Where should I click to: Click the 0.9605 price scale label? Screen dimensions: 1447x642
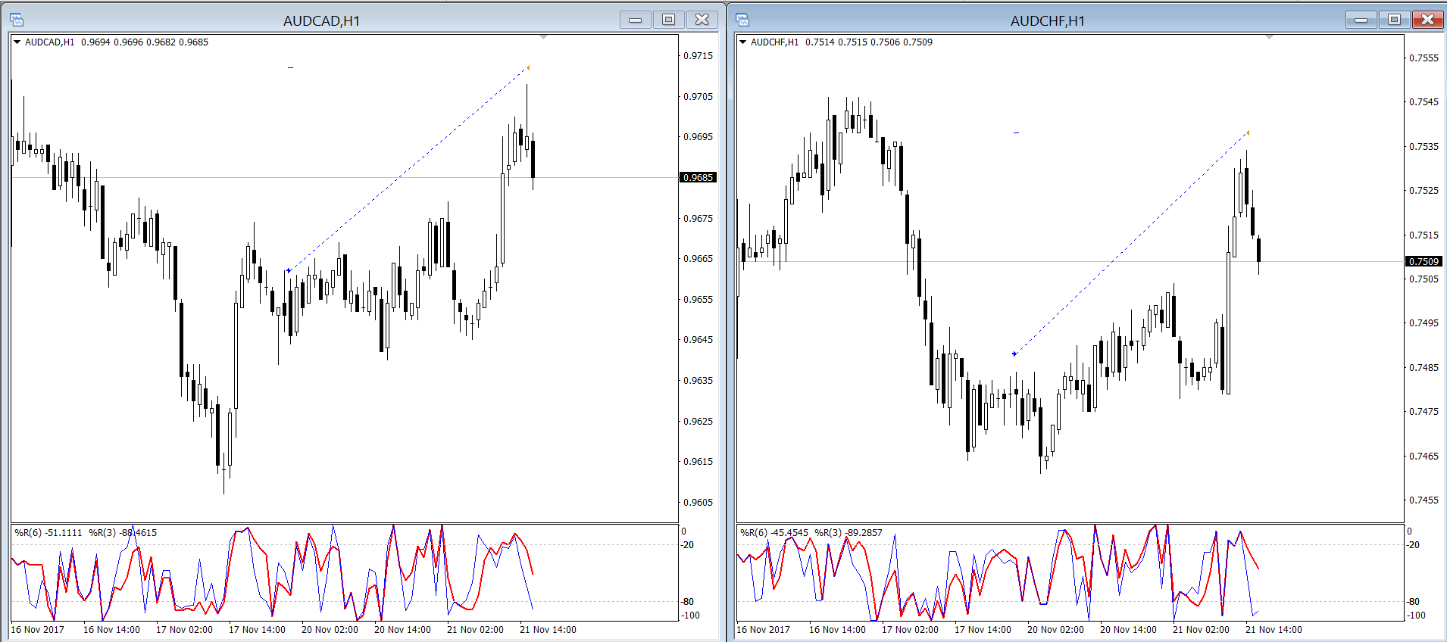(x=698, y=503)
